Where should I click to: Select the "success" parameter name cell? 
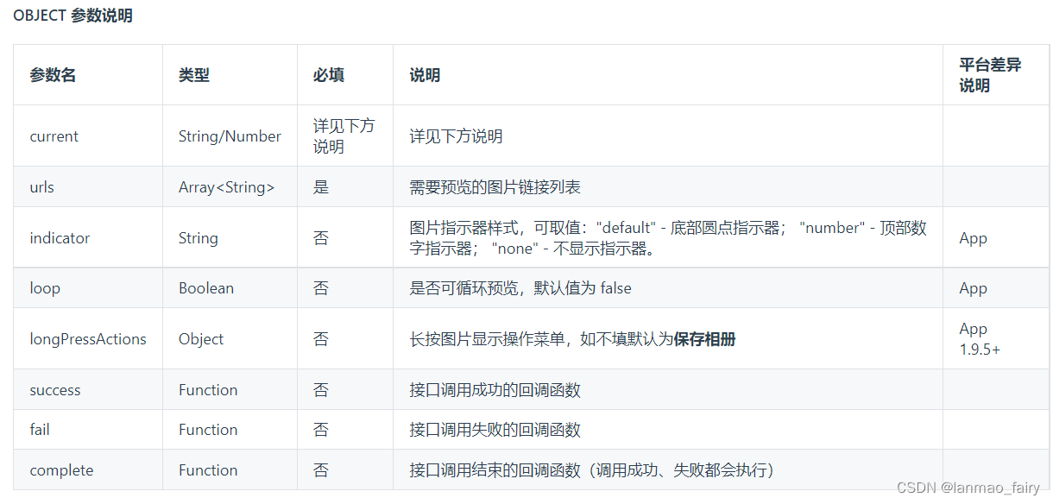pyautogui.click(x=55, y=390)
